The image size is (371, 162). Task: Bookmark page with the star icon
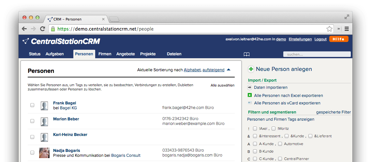329,29
